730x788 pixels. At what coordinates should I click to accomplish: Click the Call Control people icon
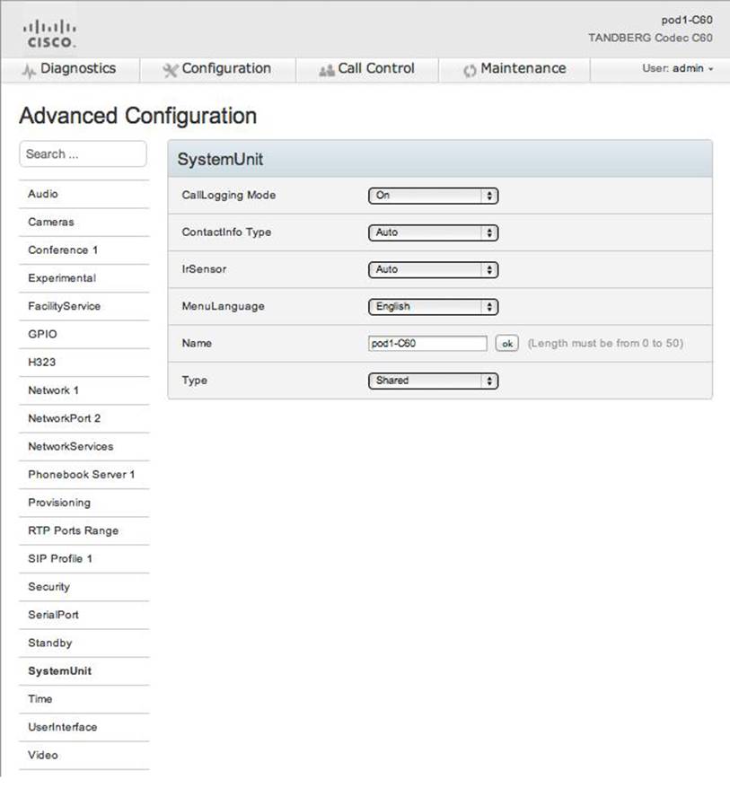click(x=326, y=70)
